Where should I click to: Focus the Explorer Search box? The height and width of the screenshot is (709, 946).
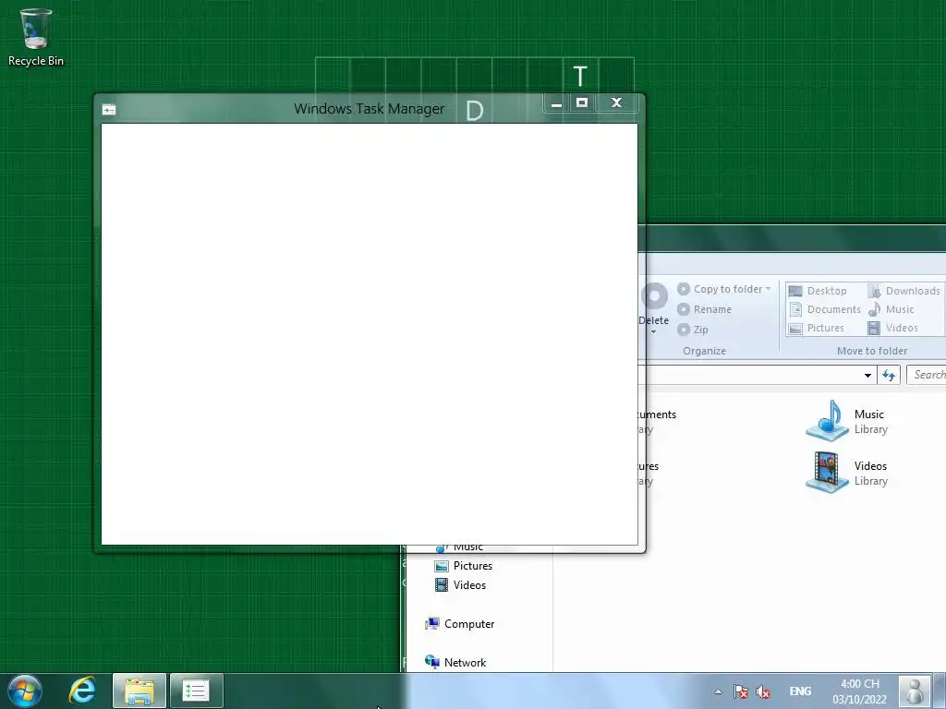[x=926, y=375]
